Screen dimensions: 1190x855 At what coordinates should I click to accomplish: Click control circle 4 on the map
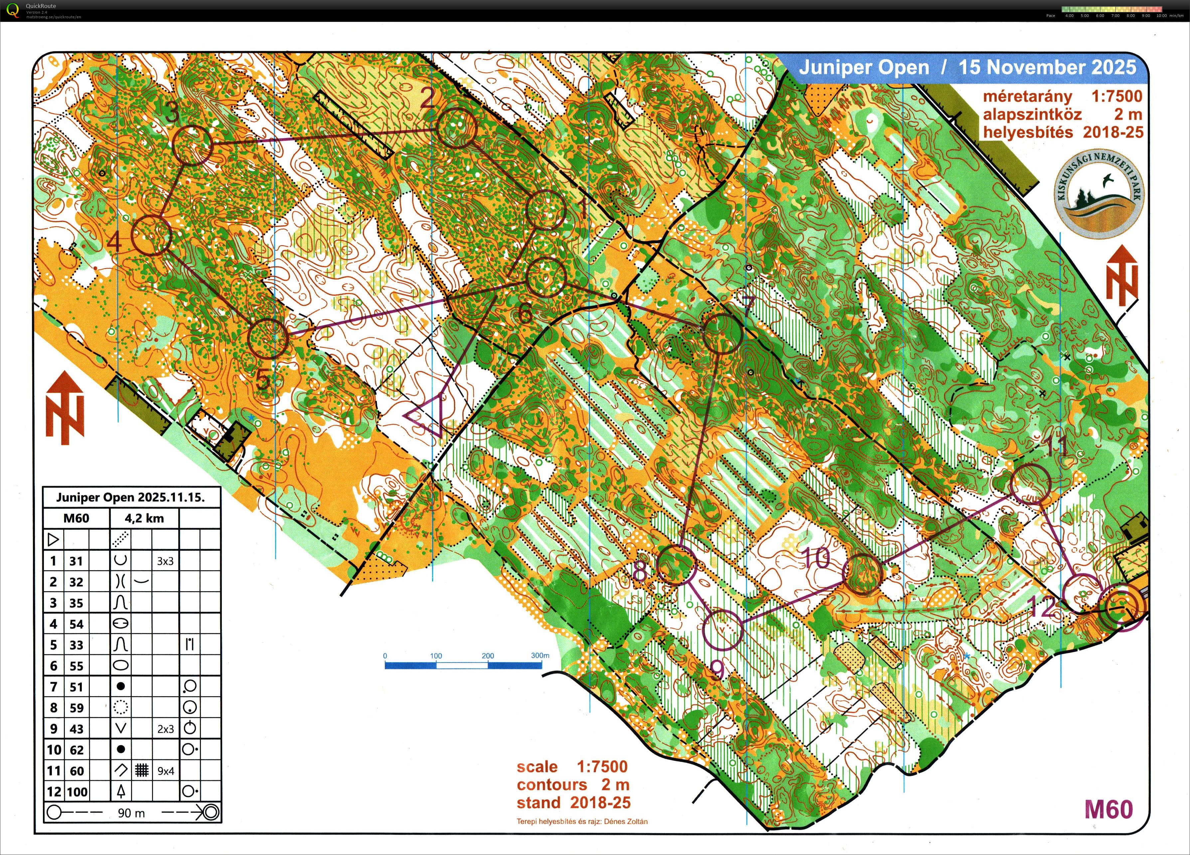pyautogui.click(x=151, y=235)
